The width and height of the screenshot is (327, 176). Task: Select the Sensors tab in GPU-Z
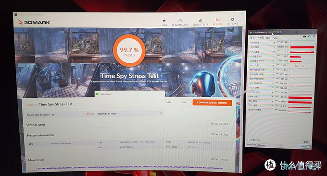point(261,38)
